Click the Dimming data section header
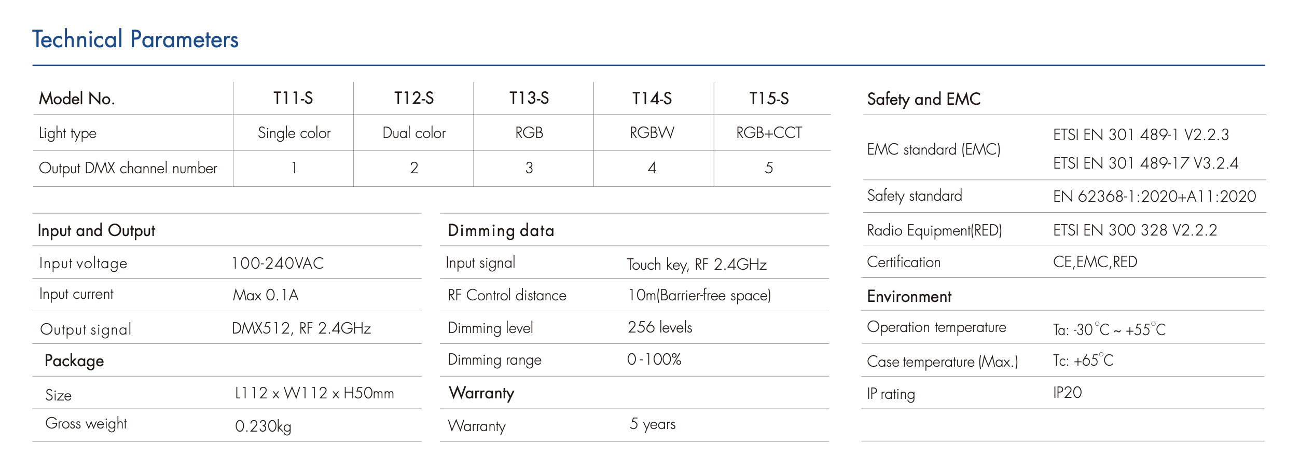 [501, 230]
